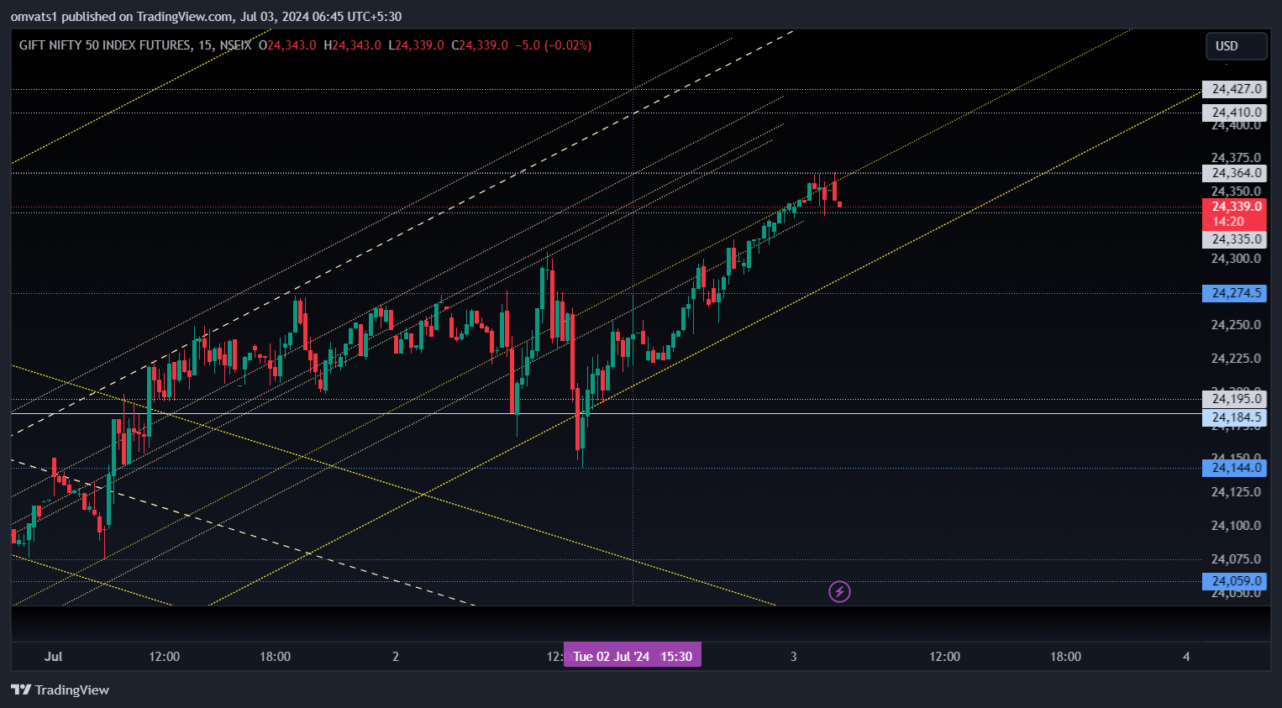This screenshot has width=1282, height=708.
Task: Click the 12:00 label after date 3
Action: 944,657
